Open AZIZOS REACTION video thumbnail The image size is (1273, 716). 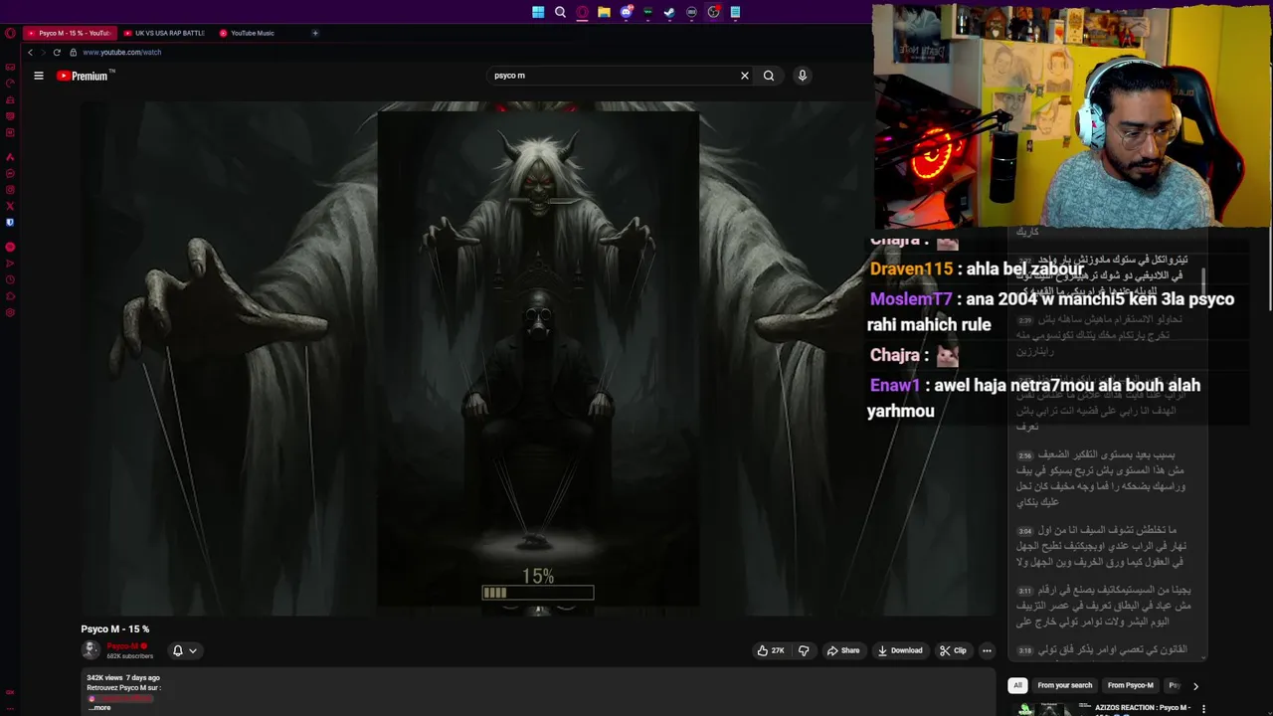(x=1050, y=709)
